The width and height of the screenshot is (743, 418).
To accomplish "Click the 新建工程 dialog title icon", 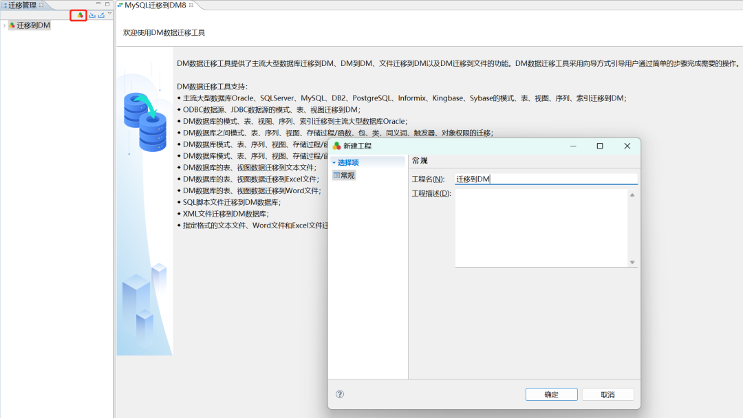I will (337, 146).
